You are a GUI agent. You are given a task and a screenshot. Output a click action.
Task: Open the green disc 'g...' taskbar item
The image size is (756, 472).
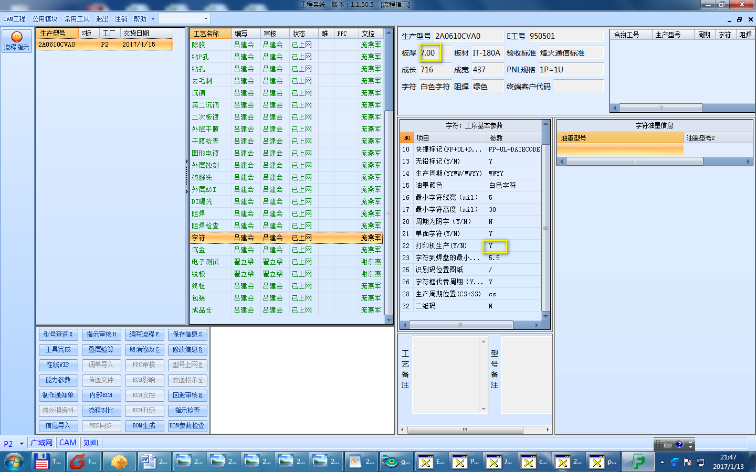coord(396,462)
